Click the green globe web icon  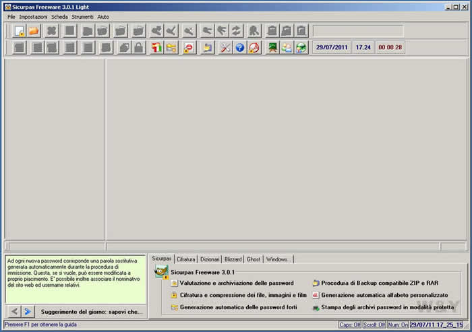(301, 48)
